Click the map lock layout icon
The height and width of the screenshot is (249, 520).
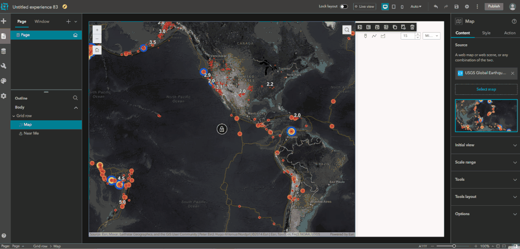click(x=222, y=129)
